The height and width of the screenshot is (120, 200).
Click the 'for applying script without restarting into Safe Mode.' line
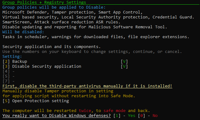(x=69, y=96)
